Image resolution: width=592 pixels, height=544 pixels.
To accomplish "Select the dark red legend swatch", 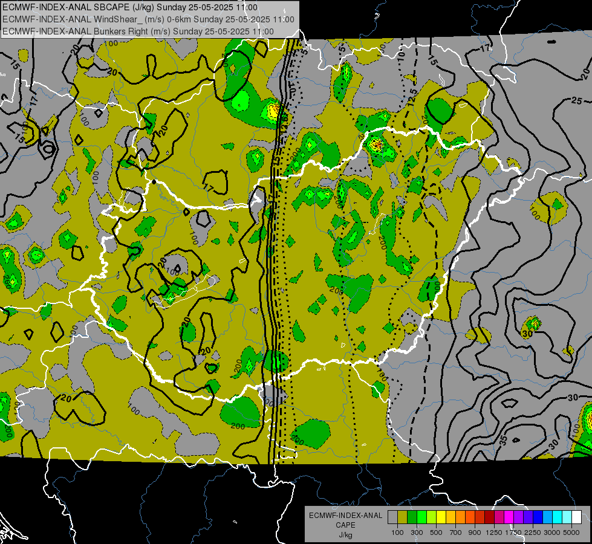I will (x=489, y=517).
